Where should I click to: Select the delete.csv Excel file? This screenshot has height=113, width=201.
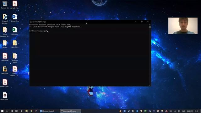pyautogui.click(x=15, y=31)
